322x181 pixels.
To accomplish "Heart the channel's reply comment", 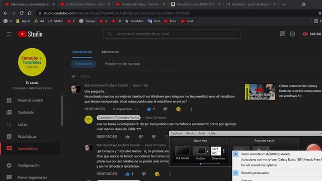I will click(153, 137).
